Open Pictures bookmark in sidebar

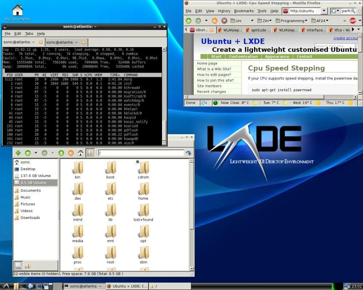click(x=36, y=204)
